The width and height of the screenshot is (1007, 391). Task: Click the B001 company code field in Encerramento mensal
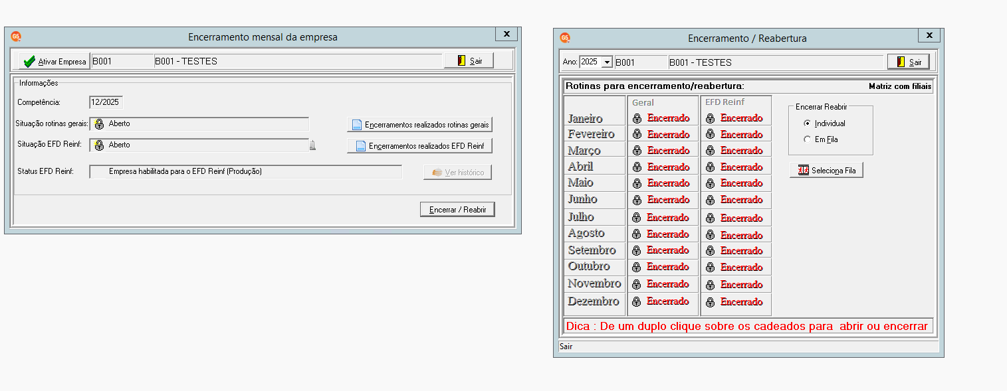pos(122,61)
